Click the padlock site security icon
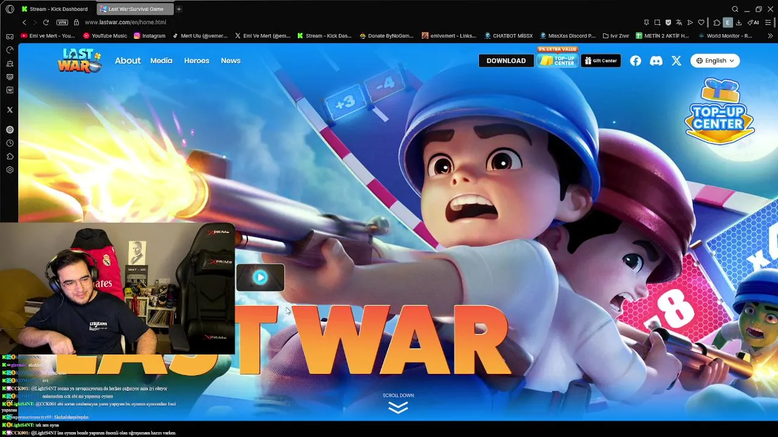The image size is (778, 437). pos(76,22)
